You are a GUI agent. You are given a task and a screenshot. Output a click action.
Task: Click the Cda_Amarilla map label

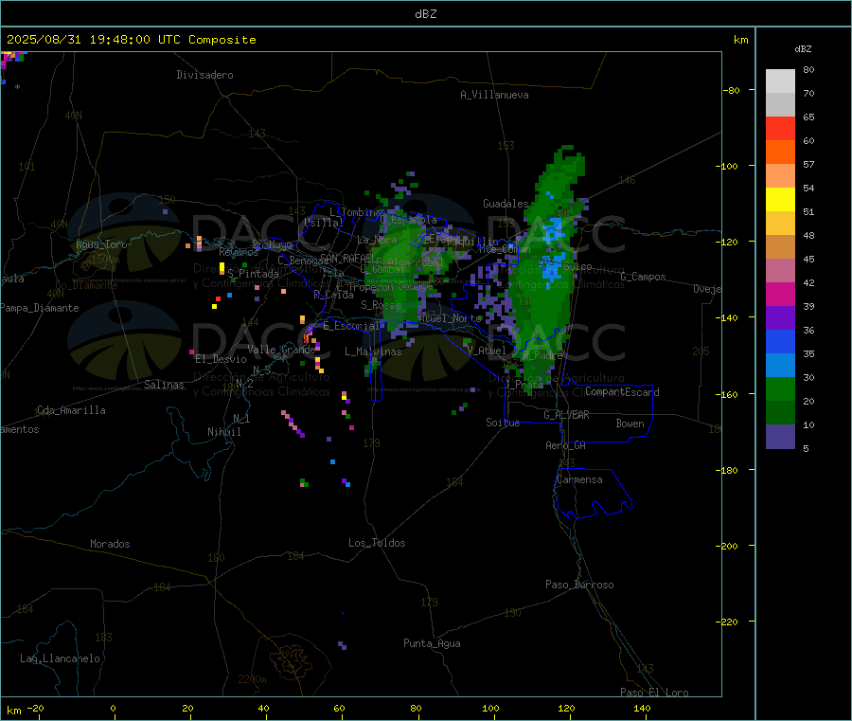click(71, 410)
